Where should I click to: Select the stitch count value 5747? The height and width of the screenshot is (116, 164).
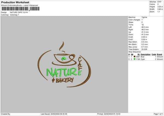[159, 2]
